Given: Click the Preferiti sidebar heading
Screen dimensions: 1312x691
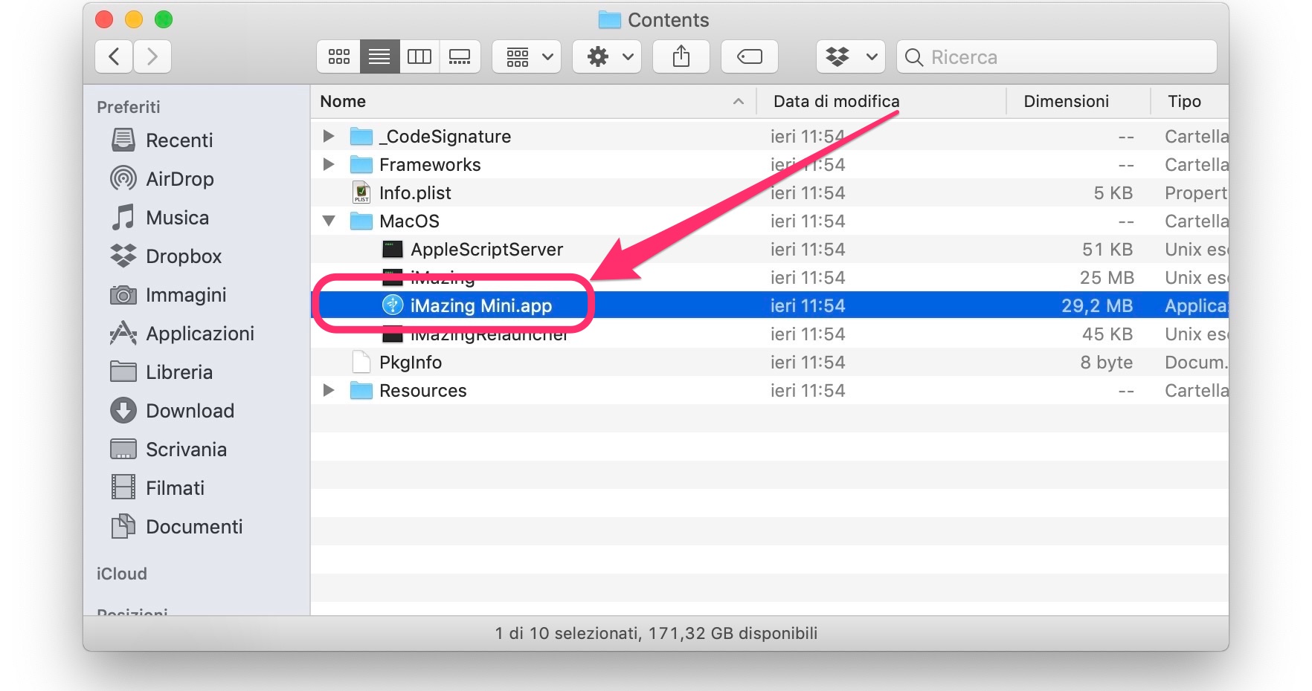Looking at the screenshot, I should click(x=128, y=107).
